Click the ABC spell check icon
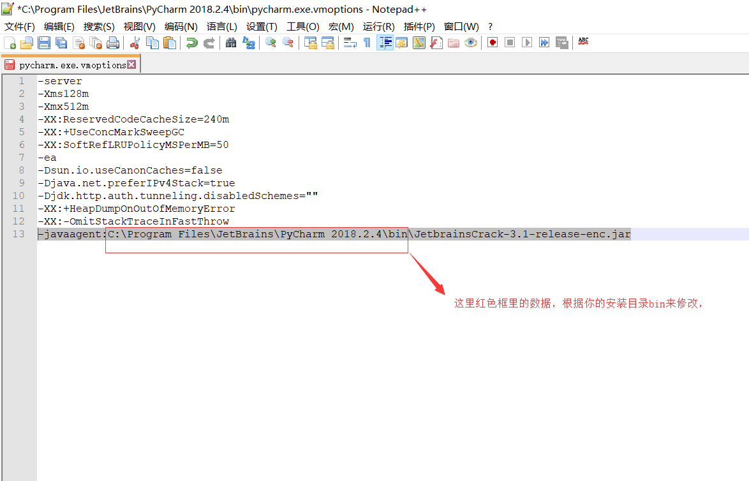Screen dimensions: 749x481 click(x=583, y=42)
